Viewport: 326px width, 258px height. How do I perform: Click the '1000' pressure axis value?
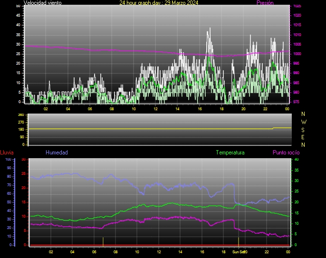pyautogui.click(x=297, y=54)
